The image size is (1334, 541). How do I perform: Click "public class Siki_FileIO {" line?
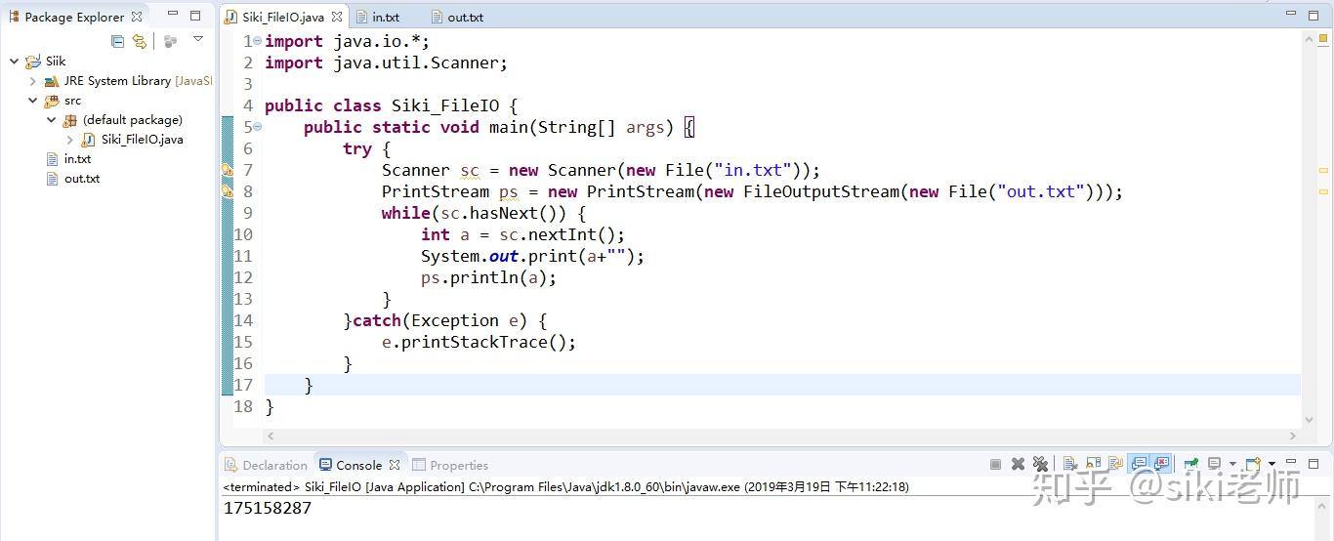point(392,105)
